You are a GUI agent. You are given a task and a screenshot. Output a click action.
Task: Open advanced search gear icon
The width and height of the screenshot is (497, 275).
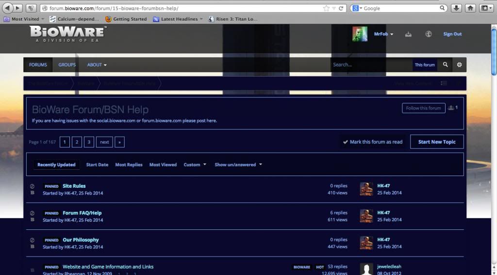[459, 65]
